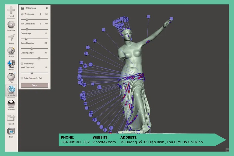Click the phone number +84 905 300 382
Image resolution: width=234 pixels, height=156 pixels.
click(x=75, y=142)
